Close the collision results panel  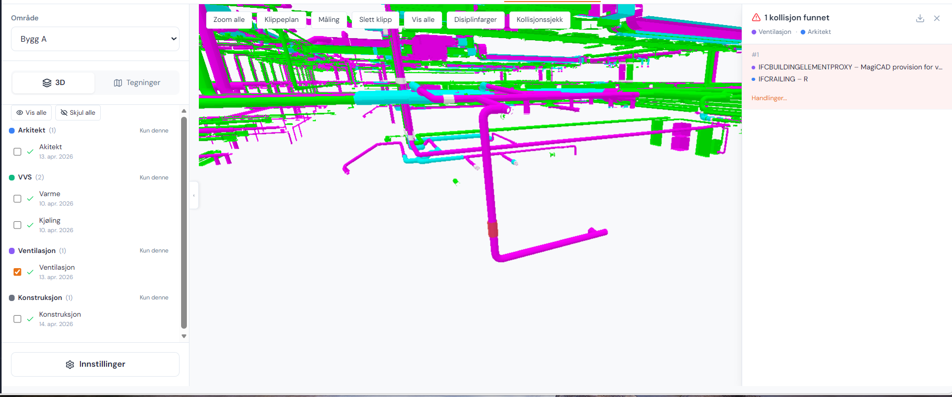pos(937,18)
